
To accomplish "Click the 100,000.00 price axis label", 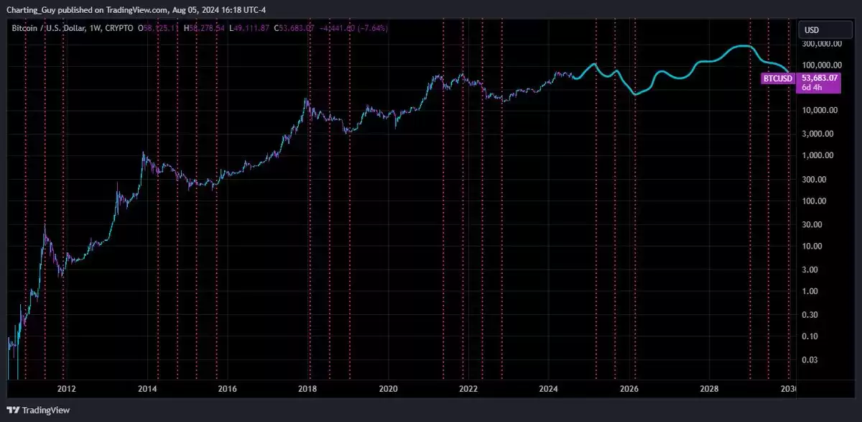I will (823, 65).
